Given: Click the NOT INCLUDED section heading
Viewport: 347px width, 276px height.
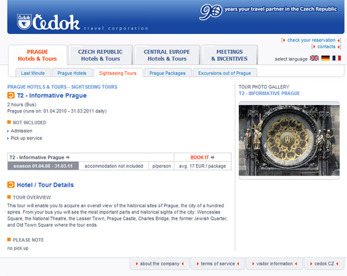Looking at the screenshot, I should 30,123.
